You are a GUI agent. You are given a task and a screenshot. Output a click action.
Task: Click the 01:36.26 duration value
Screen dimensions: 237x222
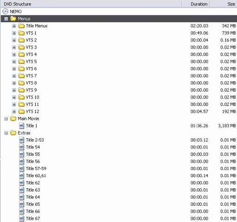199,126
